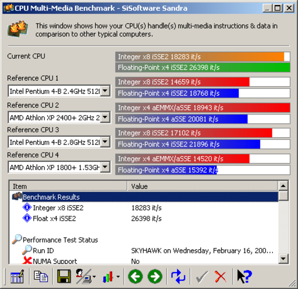Screen dimensions: 298x289
Task: Click Current CPU Floating-Point 26398 green bar
Action: point(202,67)
